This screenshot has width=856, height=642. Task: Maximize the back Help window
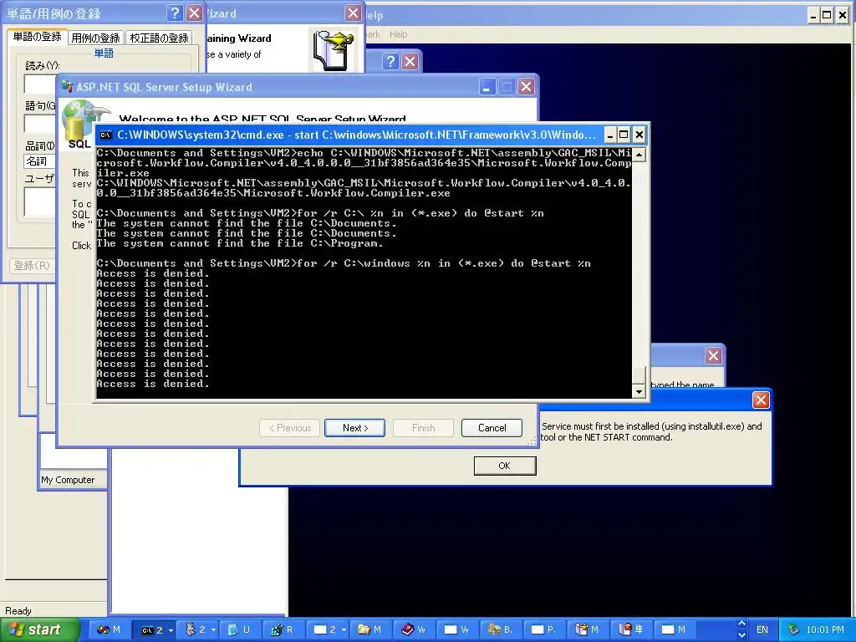[827, 15]
